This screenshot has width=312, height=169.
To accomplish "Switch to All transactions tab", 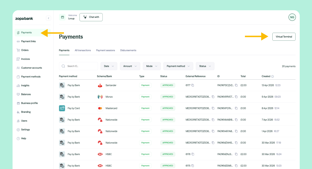I will (x=82, y=50).
